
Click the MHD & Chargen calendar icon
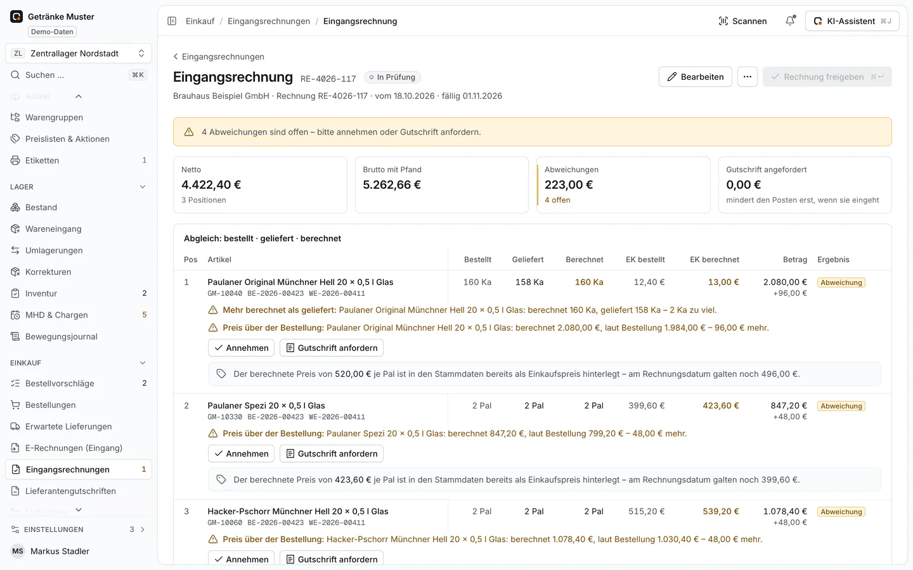pyautogui.click(x=15, y=315)
